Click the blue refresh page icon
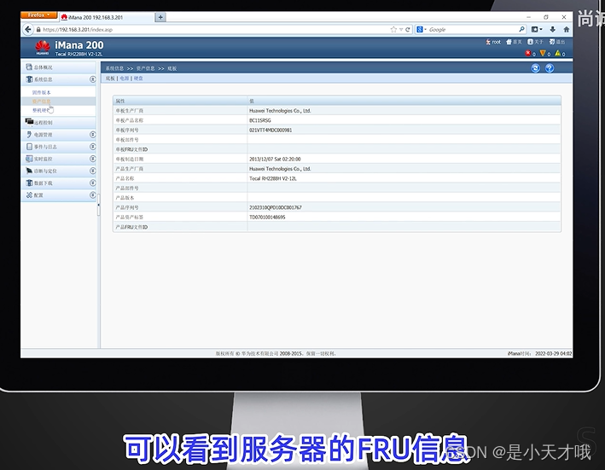The height and width of the screenshot is (470, 605). 536,68
